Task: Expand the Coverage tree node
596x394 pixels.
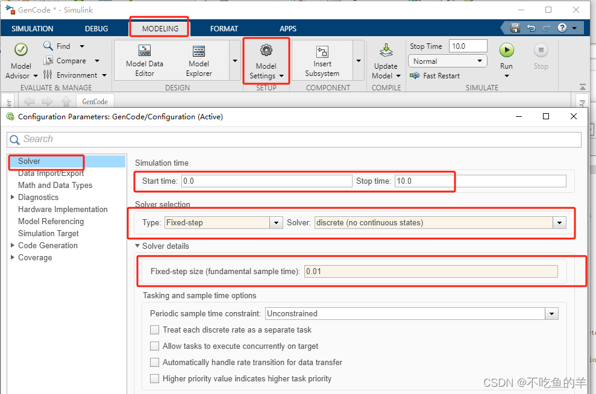Action: tap(13, 257)
